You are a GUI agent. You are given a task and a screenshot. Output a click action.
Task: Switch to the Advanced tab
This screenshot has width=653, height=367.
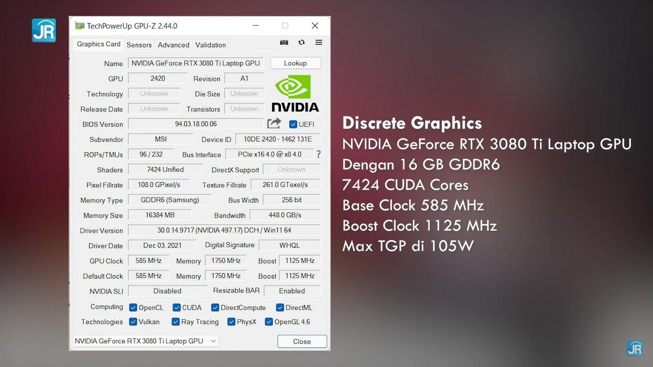pos(173,45)
